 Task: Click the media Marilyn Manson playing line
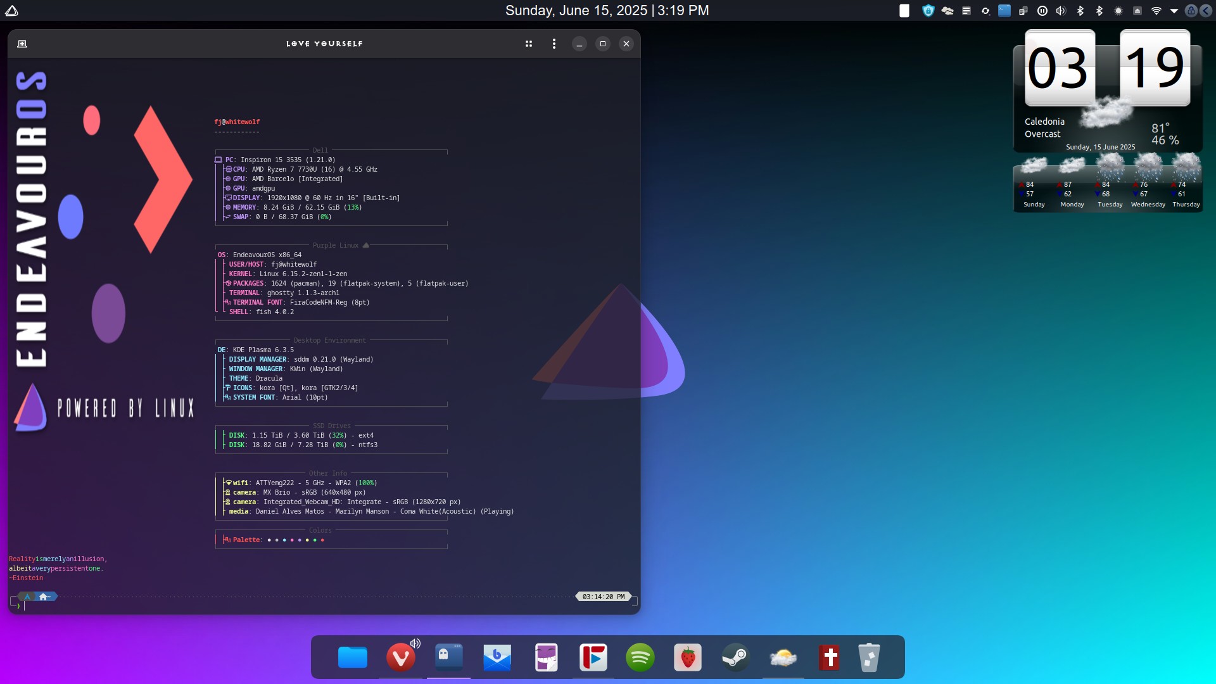pos(371,511)
